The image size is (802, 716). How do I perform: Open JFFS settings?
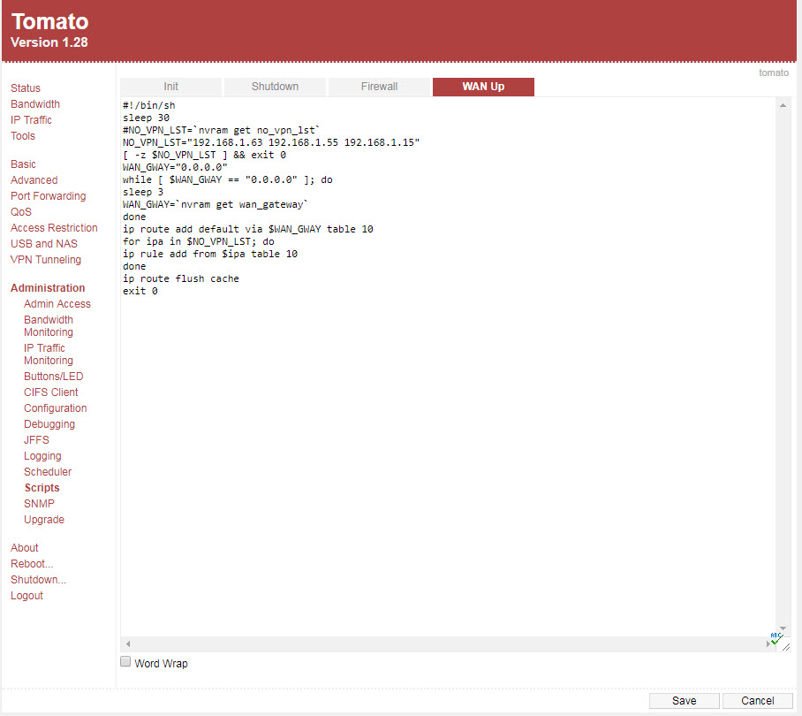(x=37, y=439)
